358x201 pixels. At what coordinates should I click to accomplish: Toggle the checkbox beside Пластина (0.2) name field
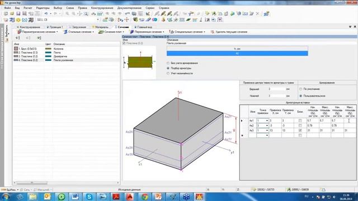(x=124, y=43)
